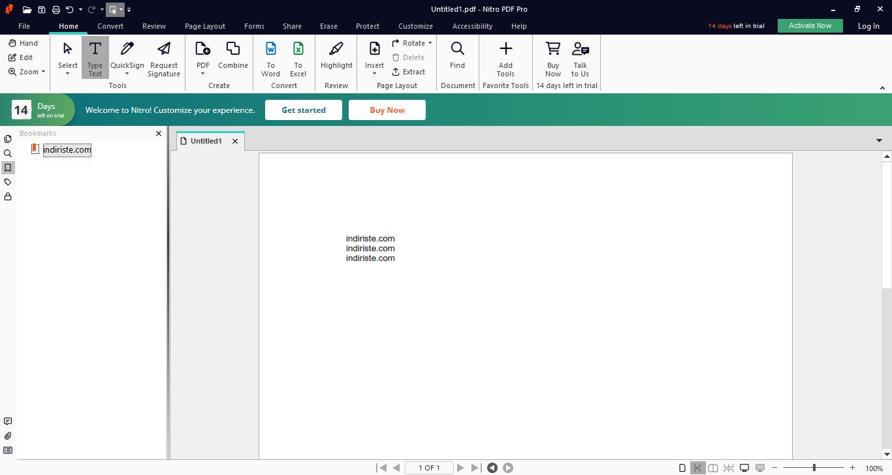Click the Get started button

pos(304,110)
